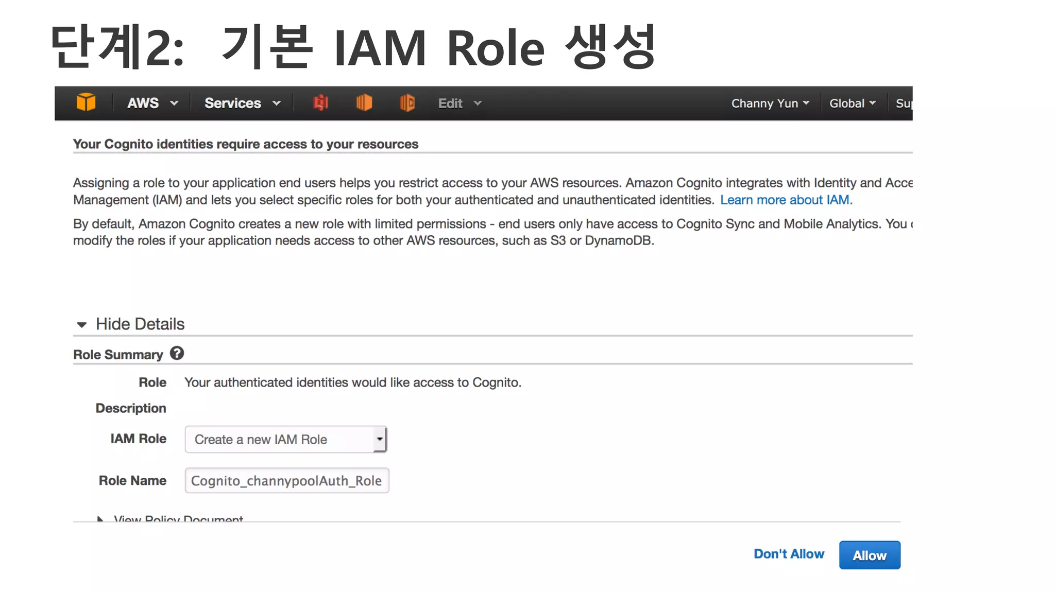Screen dimensions: 1055x593
Task: Open the Edit toolbar dropdown
Action: [460, 103]
